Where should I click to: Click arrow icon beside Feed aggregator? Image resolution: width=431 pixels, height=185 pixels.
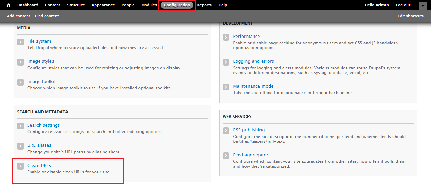pyautogui.click(x=226, y=156)
